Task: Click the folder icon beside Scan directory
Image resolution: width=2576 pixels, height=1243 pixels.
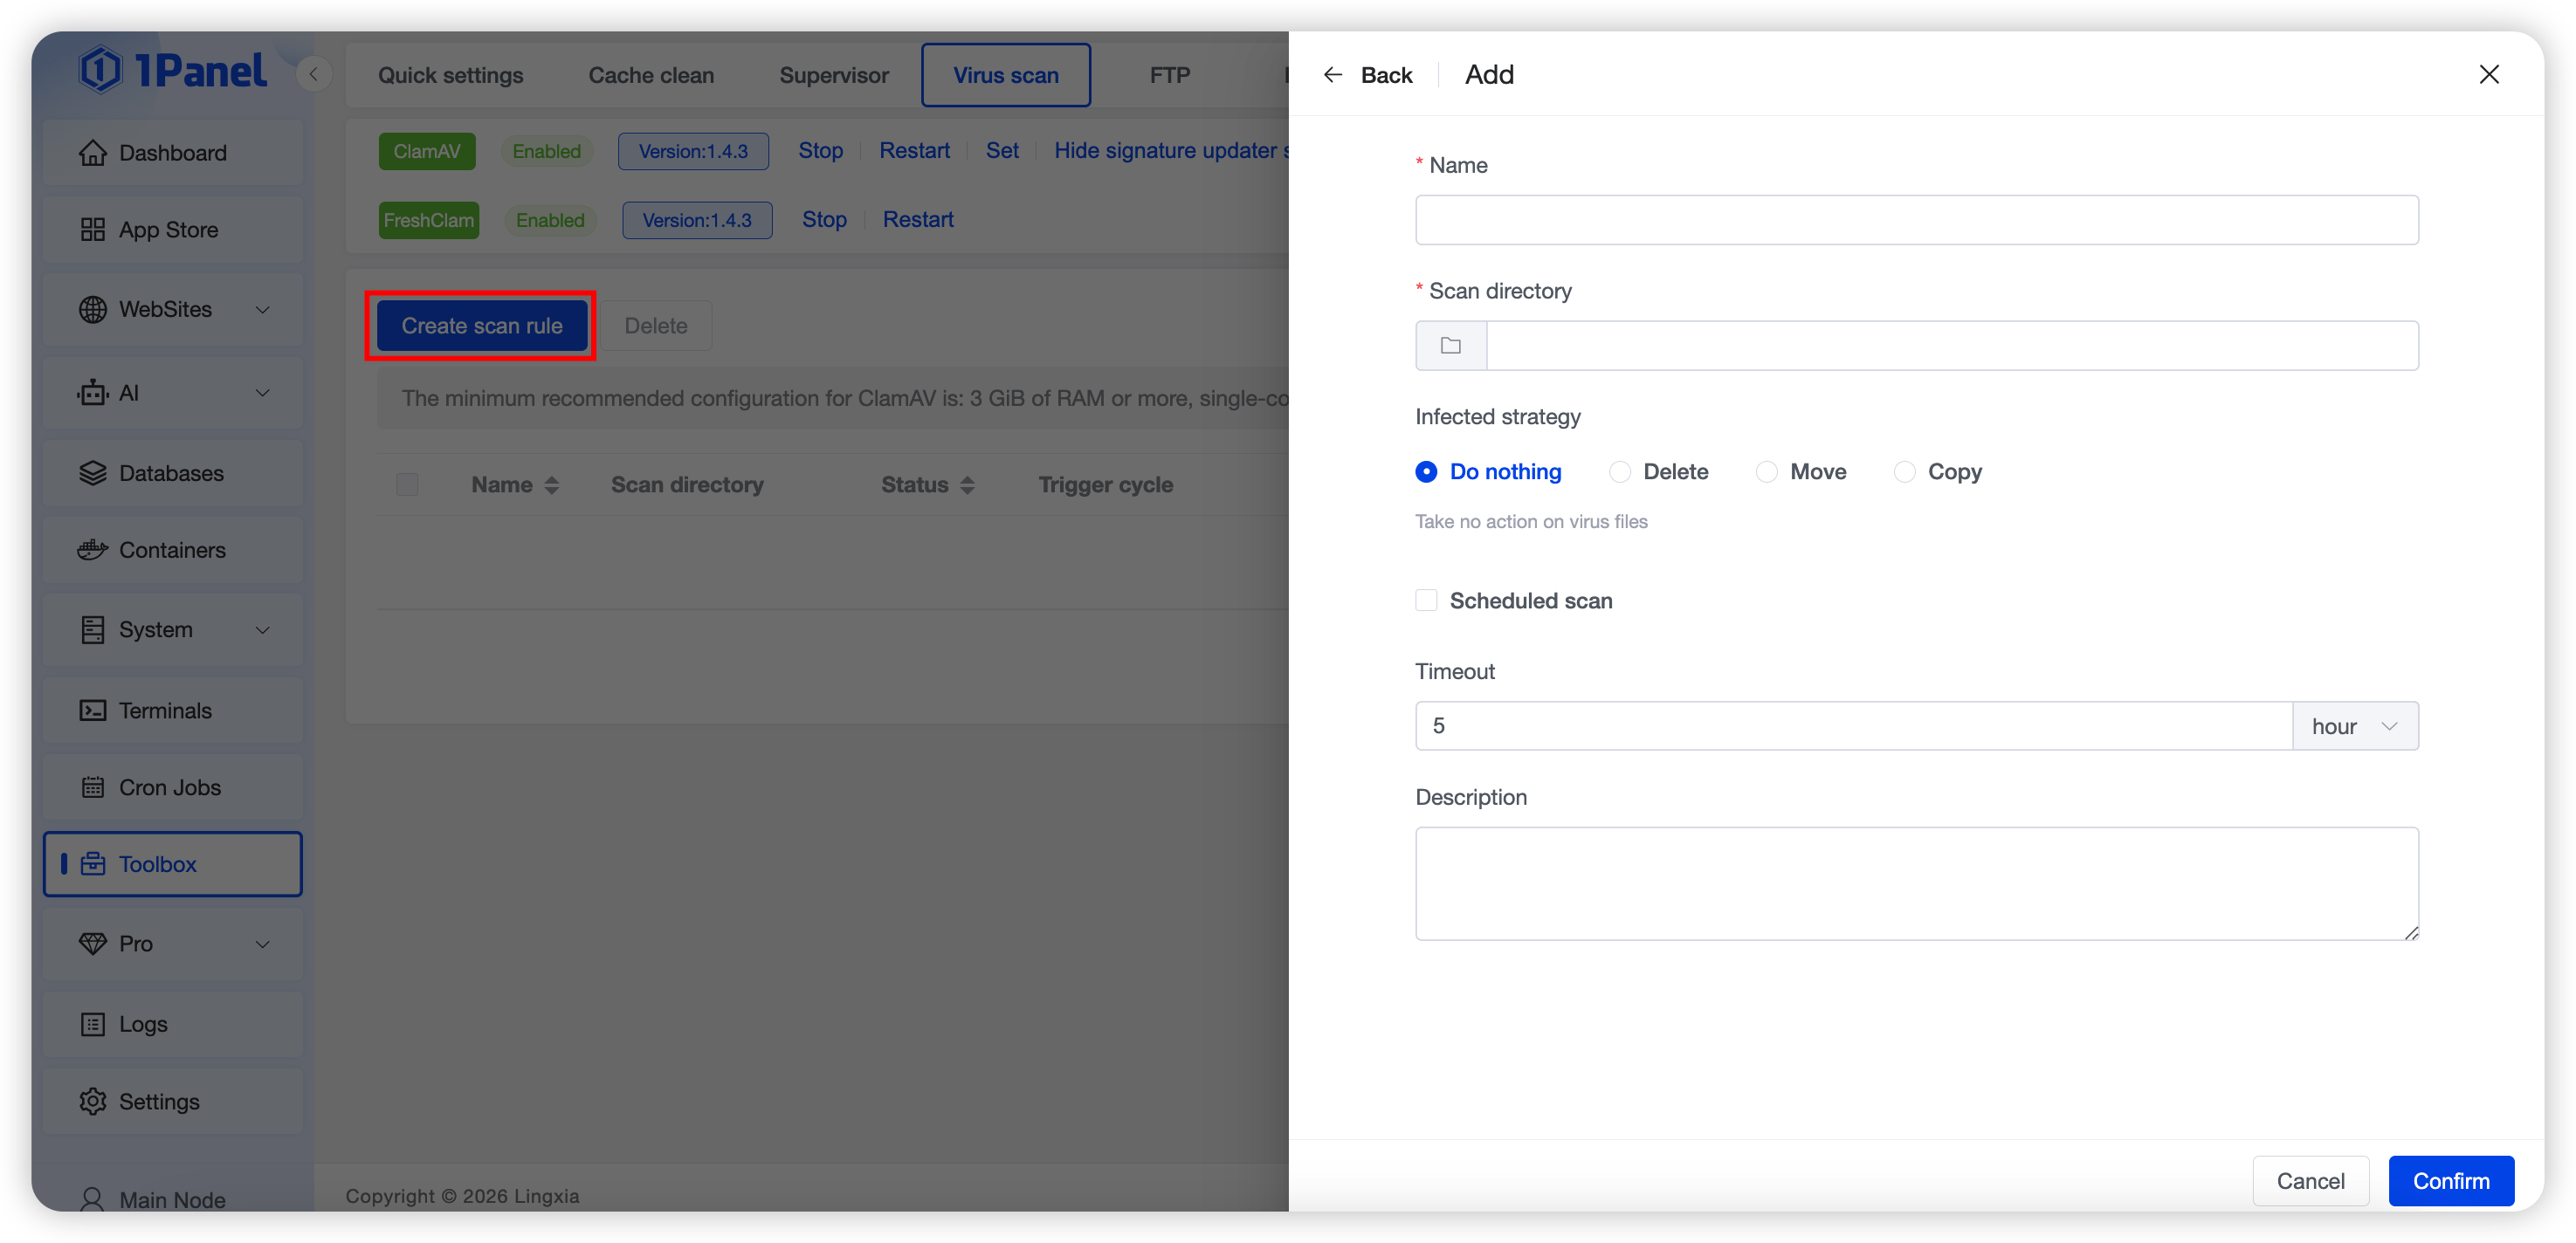Action: [1450, 346]
